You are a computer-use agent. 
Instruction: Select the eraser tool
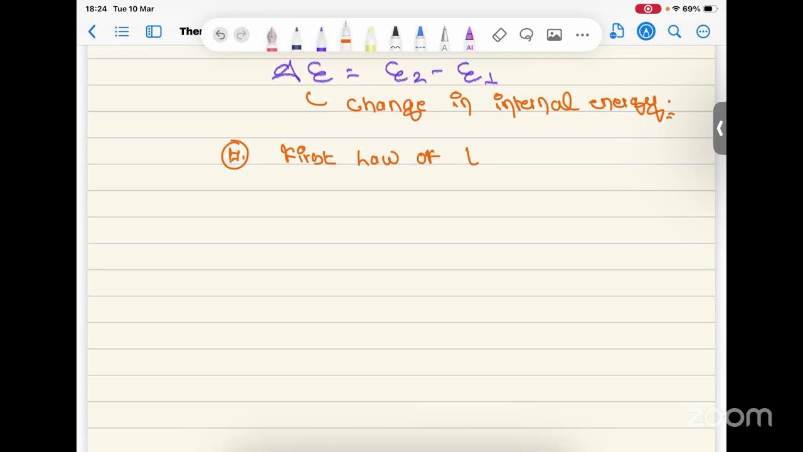click(499, 35)
